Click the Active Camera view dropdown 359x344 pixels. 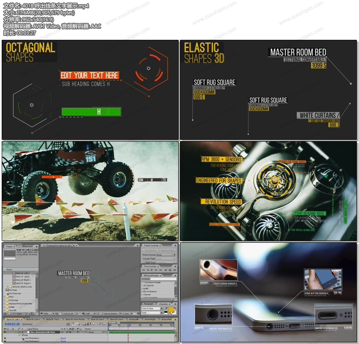(110, 313)
